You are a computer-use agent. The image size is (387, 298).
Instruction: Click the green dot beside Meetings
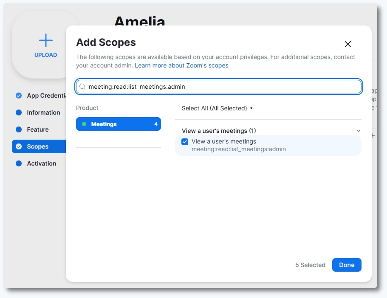(x=84, y=124)
